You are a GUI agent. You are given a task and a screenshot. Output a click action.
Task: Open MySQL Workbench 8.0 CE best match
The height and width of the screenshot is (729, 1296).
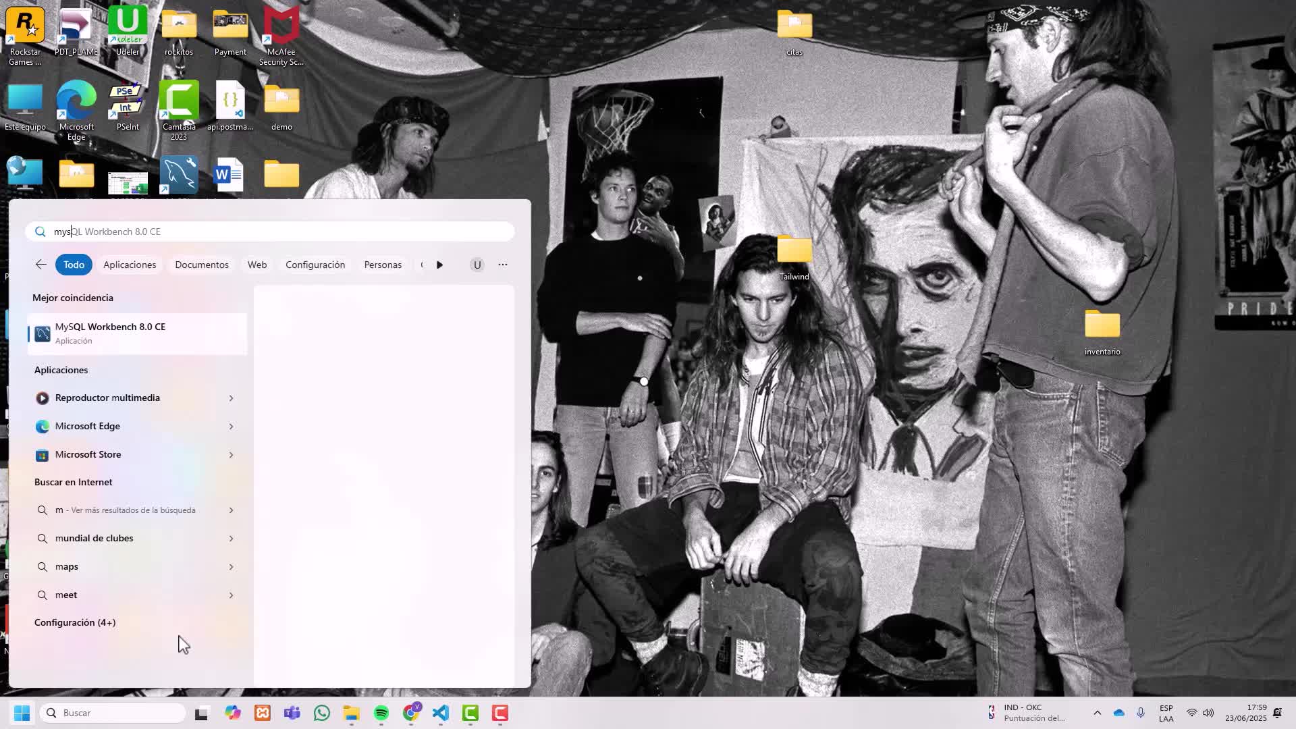pos(137,333)
